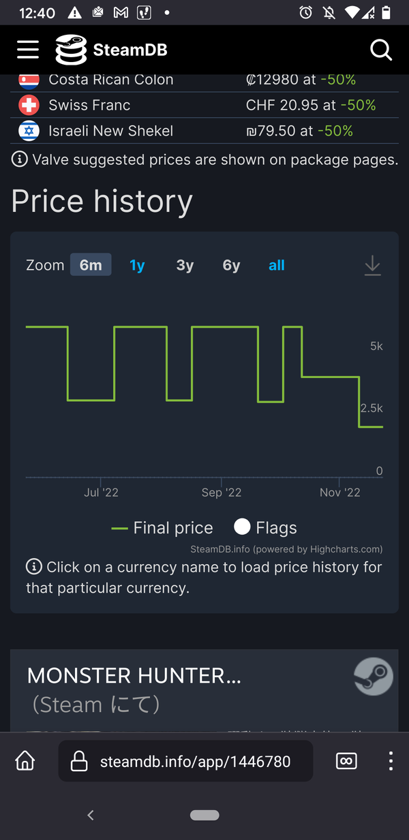
Task: Load Israeli New Shekel price history
Action: pyautogui.click(x=111, y=131)
